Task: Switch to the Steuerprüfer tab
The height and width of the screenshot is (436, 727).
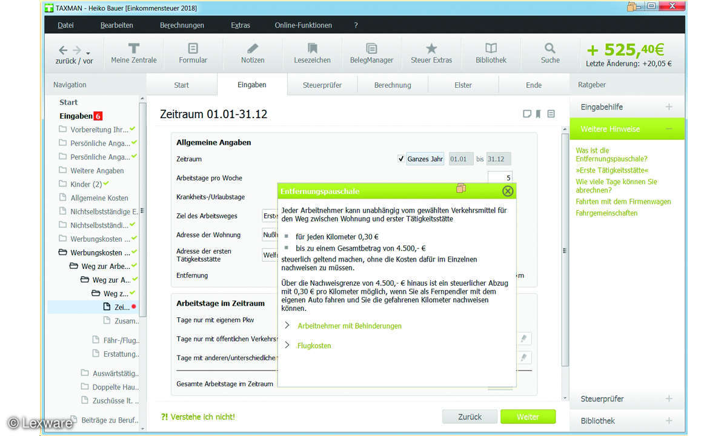Action: point(322,85)
